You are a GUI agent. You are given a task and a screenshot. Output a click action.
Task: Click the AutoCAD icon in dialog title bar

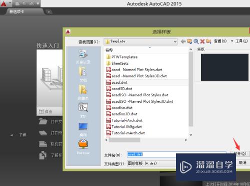[68, 32]
